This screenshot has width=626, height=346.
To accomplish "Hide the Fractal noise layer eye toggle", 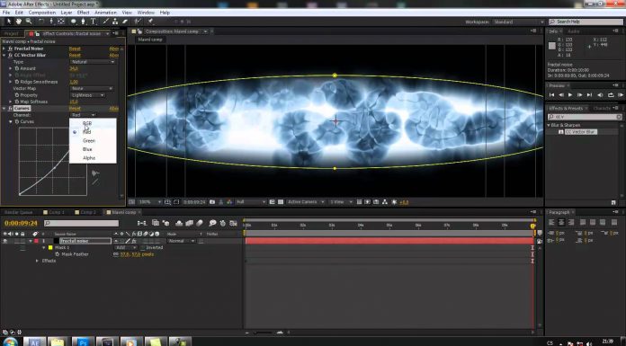I will click(x=5, y=241).
